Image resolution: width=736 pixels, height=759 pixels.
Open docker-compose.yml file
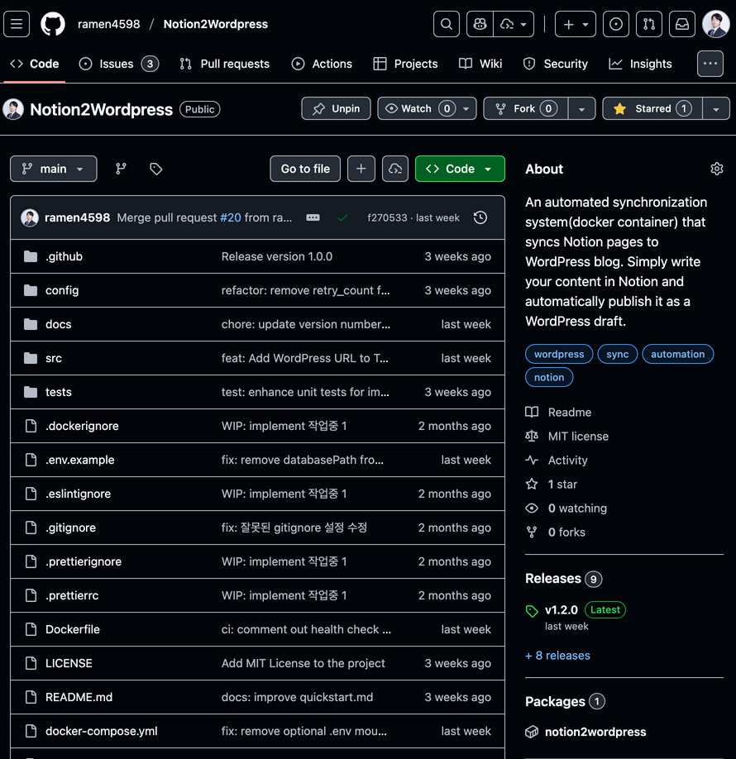point(101,731)
